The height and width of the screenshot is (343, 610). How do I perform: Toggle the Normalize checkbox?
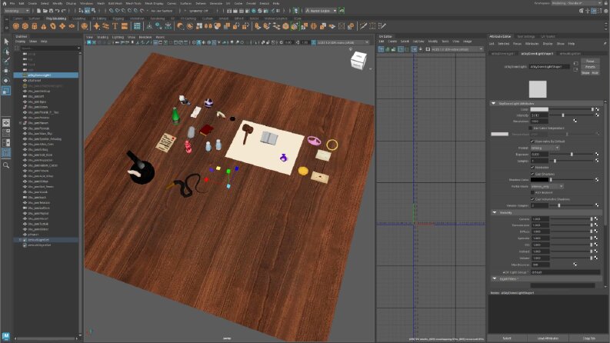[x=532, y=167]
